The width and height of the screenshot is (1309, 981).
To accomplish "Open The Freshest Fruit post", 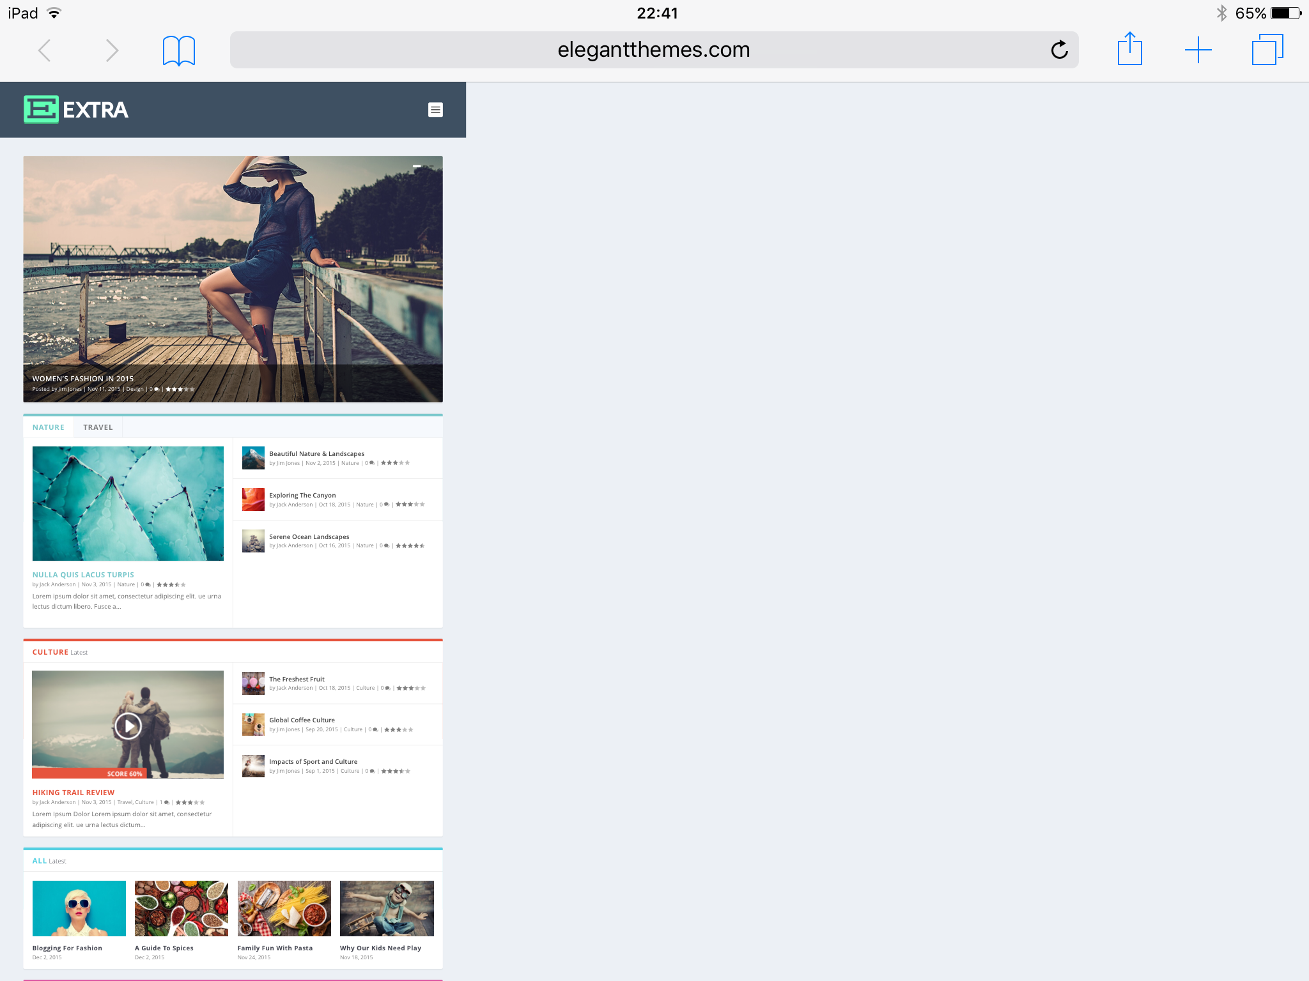I will coord(297,679).
